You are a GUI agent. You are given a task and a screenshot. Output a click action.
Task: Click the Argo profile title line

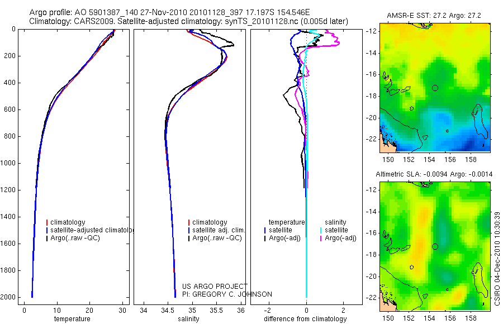point(170,12)
